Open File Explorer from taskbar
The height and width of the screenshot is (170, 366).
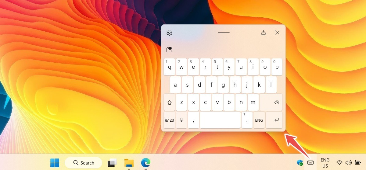[x=129, y=163]
